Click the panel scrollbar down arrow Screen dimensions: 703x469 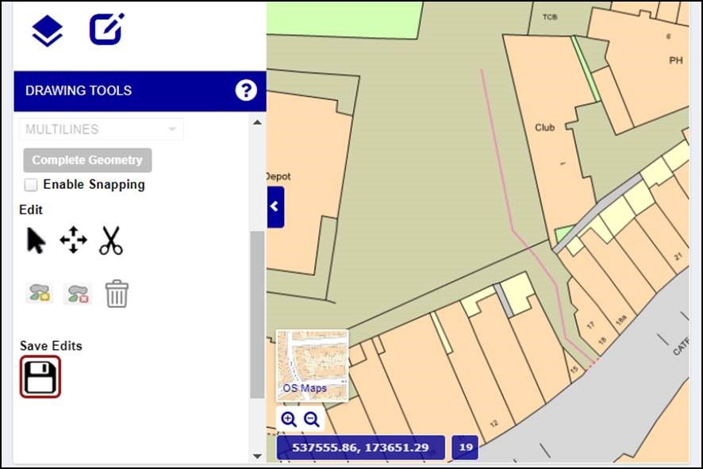(x=257, y=456)
